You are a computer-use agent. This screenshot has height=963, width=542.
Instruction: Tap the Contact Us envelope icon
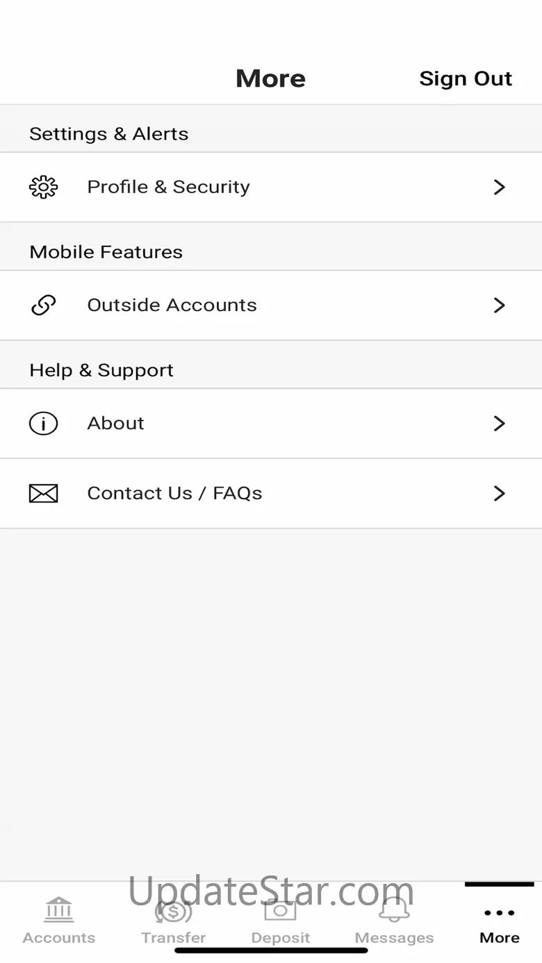(x=43, y=494)
